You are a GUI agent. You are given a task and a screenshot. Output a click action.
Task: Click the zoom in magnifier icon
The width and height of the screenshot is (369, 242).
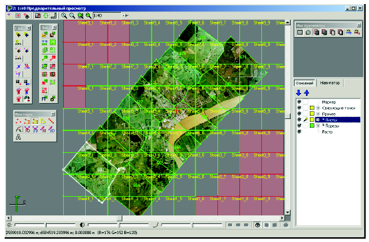click(x=64, y=15)
